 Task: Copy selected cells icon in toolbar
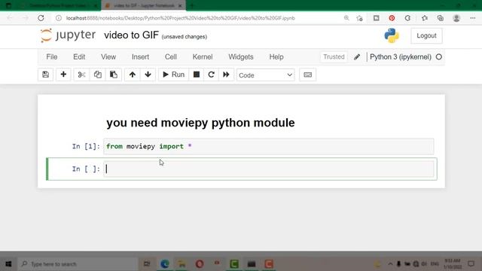point(98,75)
